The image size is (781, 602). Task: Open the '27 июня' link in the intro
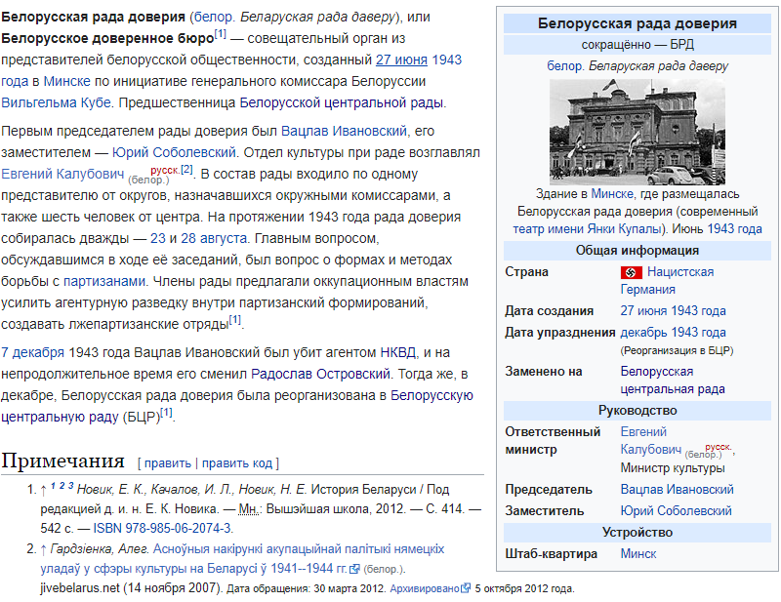coord(401,60)
